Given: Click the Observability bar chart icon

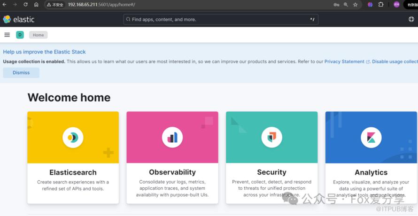Looking at the screenshot, I should [x=172, y=138].
